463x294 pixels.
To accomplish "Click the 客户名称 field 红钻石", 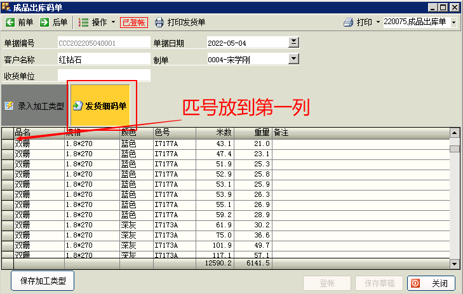I will [x=104, y=59].
